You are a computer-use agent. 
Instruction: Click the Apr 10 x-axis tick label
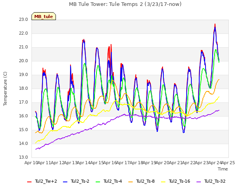[x=31, y=163]
